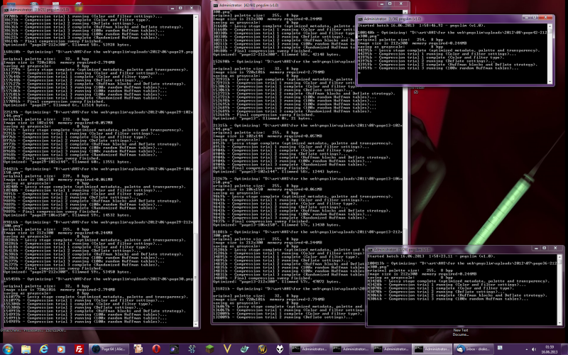This screenshot has width=568, height=355.
Task: Open system menu icon of the [1/36] pngslim window
Action: (360, 19)
